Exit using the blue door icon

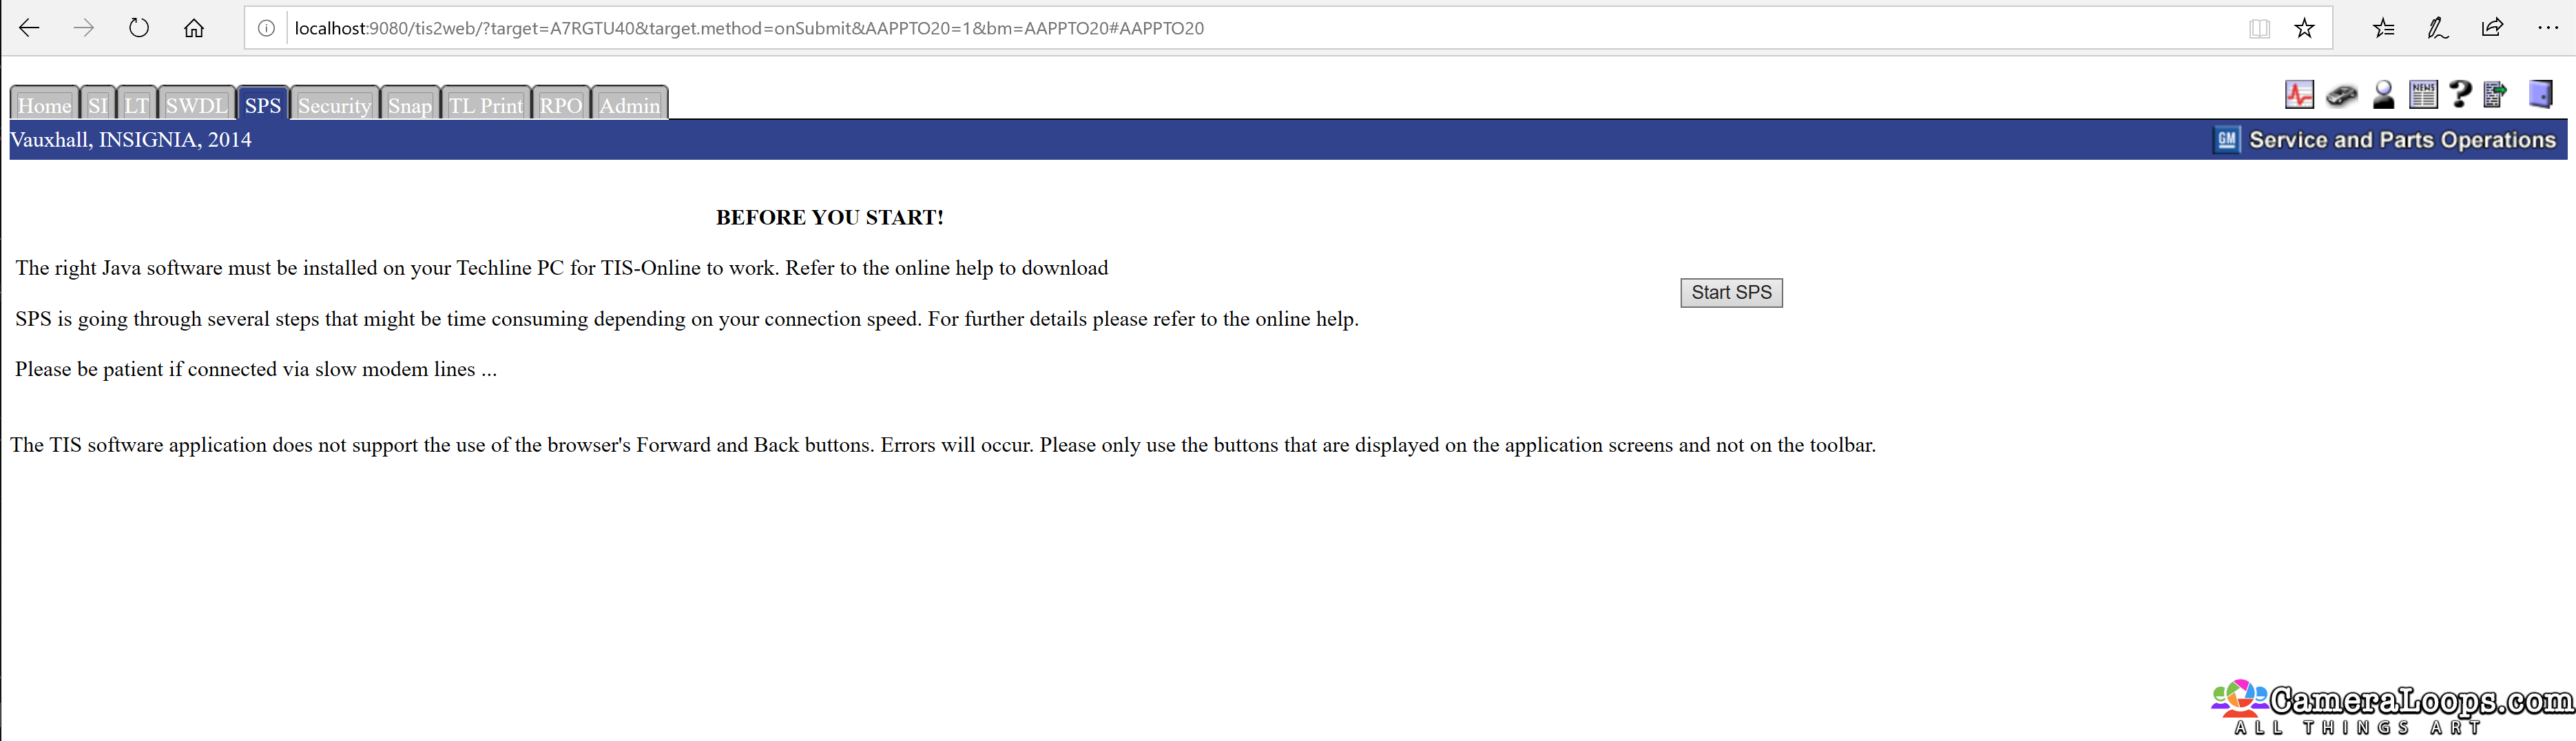point(2540,94)
